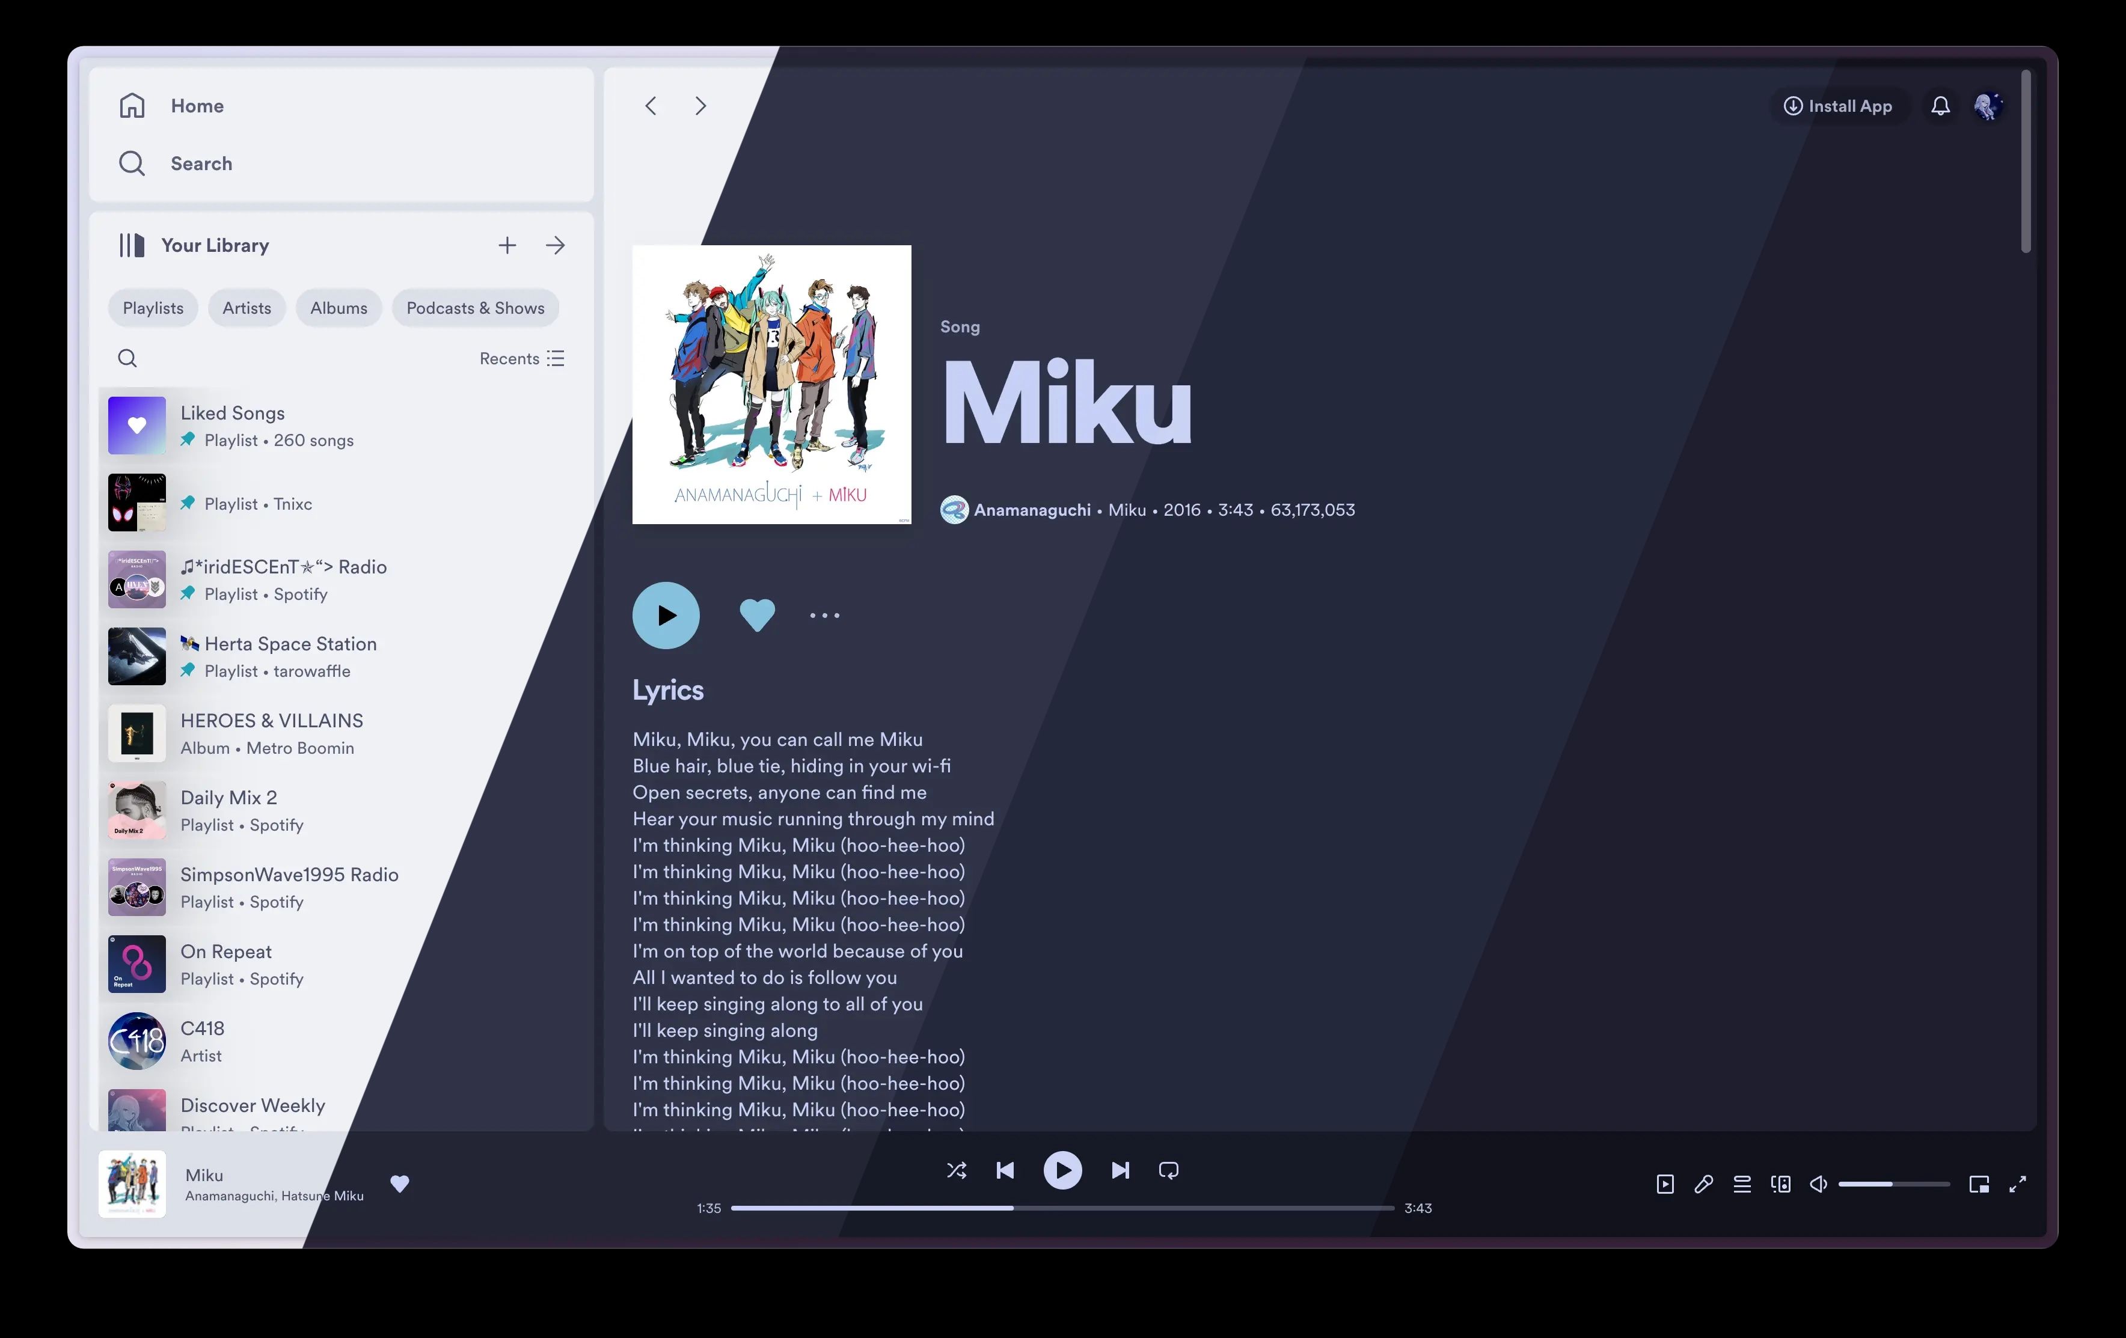The height and width of the screenshot is (1338, 2126).
Task: Toggle repeat mode icon
Action: click(1167, 1170)
